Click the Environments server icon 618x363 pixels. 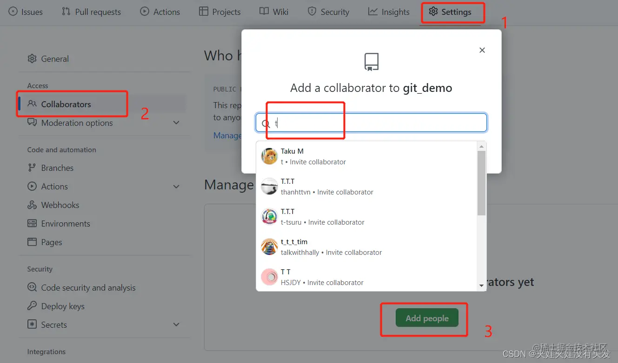coord(32,224)
